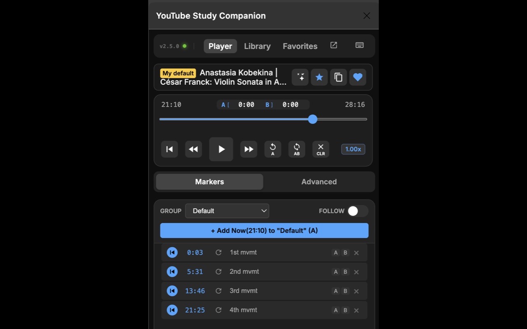The image size is (527, 329).
Task: Toggle AB loop mode
Action: click(296, 149)
